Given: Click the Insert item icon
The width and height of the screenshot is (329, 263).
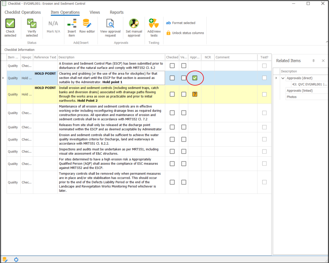Looking at the screenshot, I should [x=72, y=24].
